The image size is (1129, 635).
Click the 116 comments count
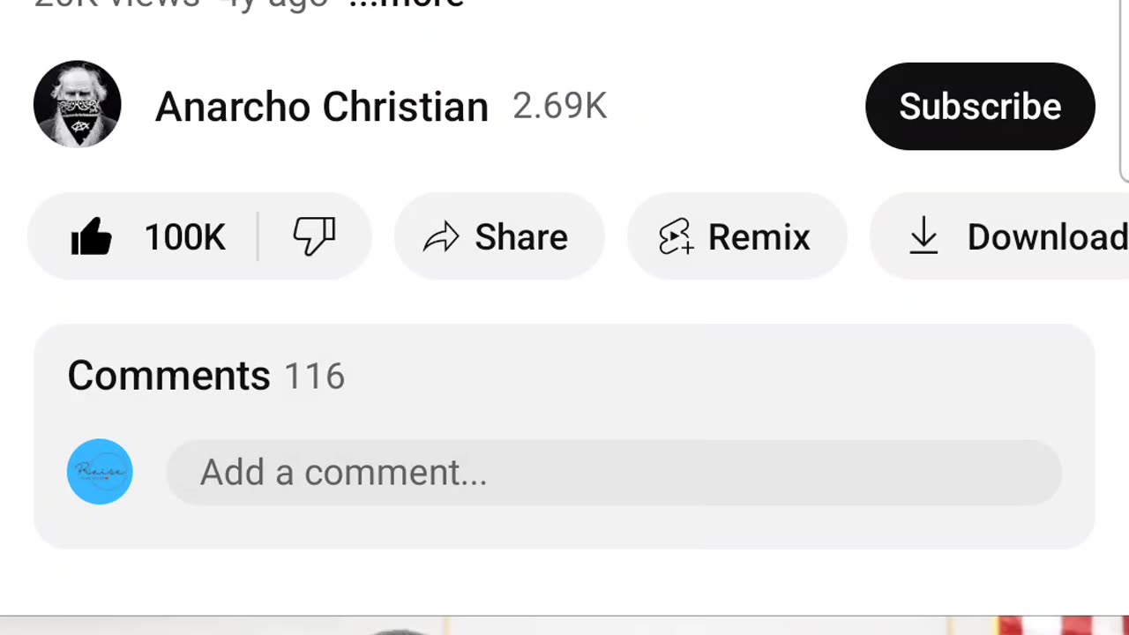tap(314, 377)
